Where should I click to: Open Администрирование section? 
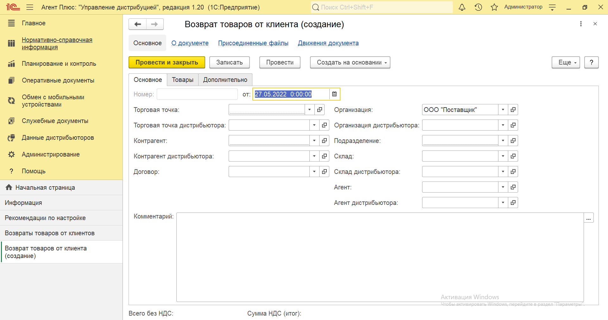(x=51, y=154)
